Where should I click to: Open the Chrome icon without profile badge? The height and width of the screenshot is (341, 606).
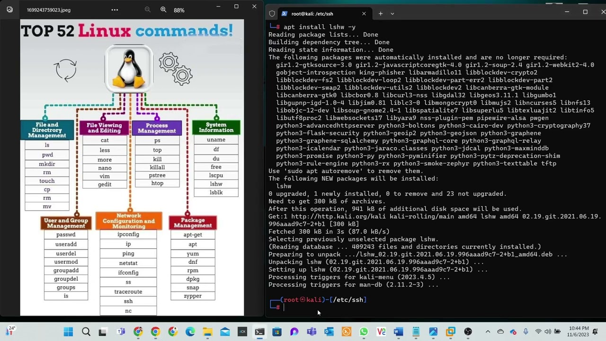(x=155, y=332)
